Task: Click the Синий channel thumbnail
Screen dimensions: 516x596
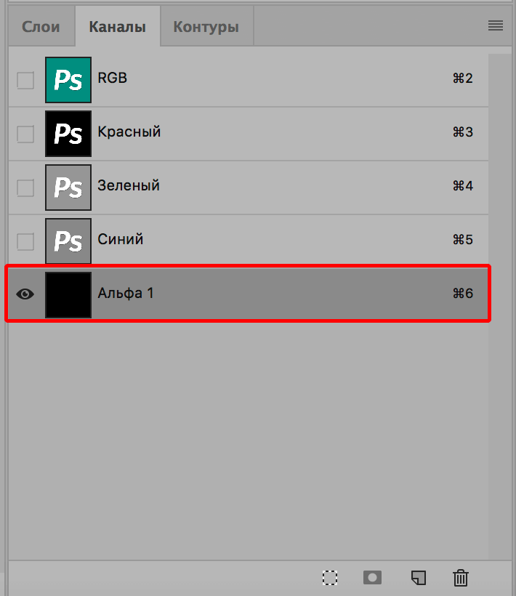Action: pyautogui.click(x=68, y=241)
